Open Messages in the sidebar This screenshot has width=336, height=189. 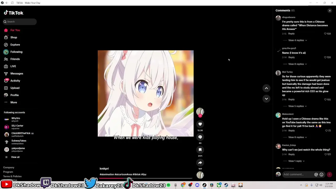pyautogui.click(x=13, y=73)
